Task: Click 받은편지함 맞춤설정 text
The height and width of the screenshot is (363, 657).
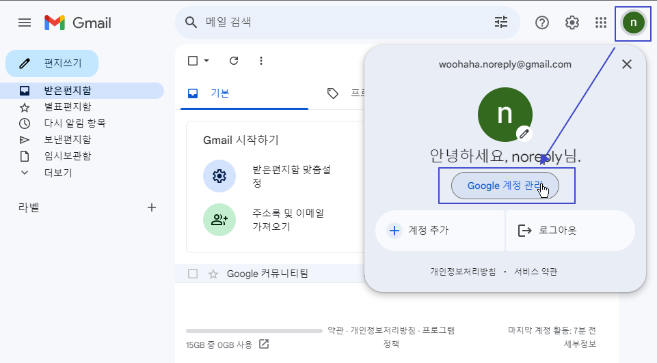Action: [292, 176]
